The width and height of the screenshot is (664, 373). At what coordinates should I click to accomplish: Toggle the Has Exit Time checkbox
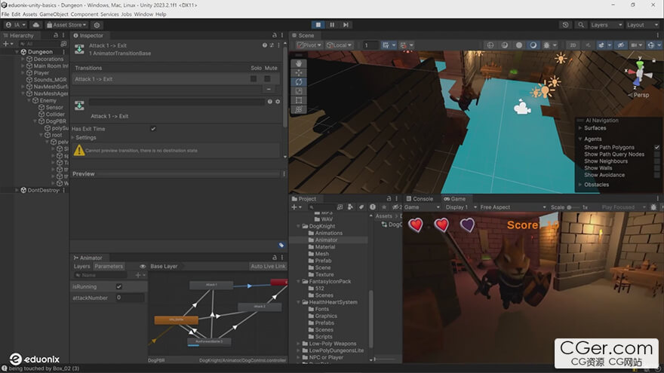153,129
